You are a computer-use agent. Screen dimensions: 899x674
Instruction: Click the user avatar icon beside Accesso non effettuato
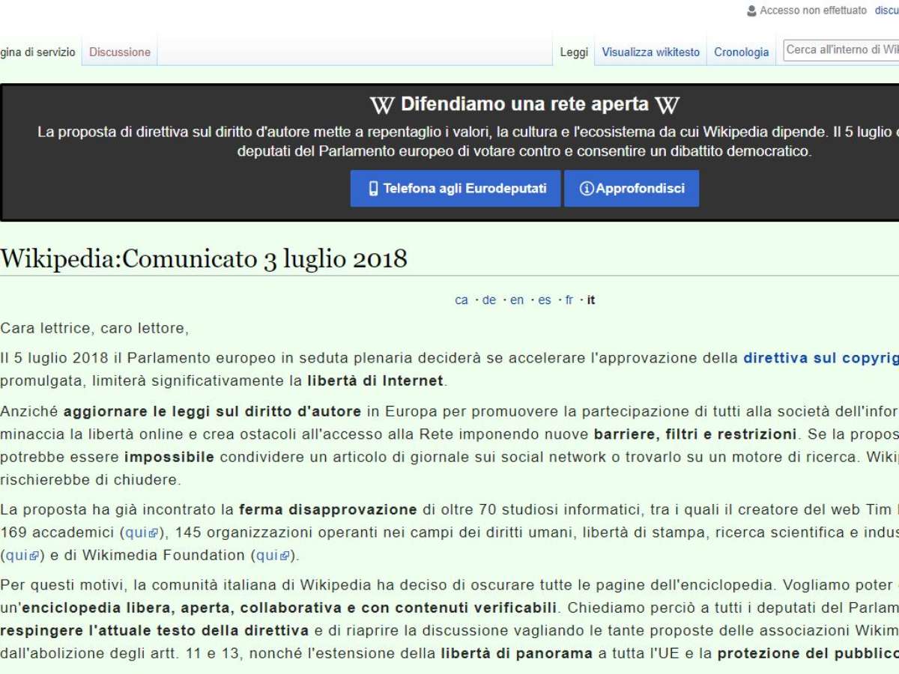click(751, 11)
